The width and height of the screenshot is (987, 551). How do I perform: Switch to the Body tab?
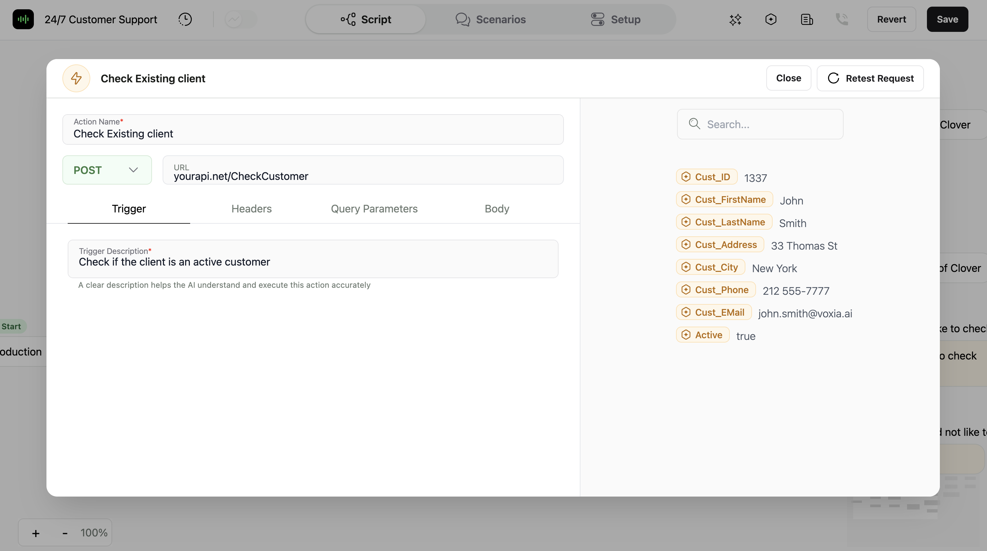[496, 209]
